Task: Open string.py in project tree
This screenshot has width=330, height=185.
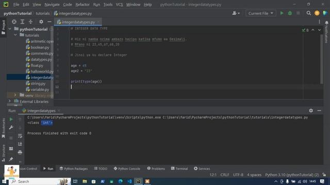Action: [36, 83]
